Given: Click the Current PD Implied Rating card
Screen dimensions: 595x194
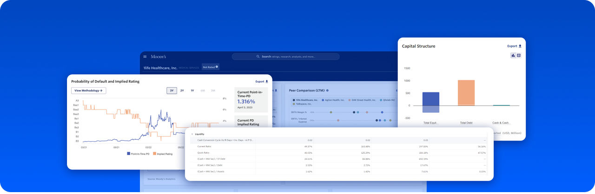Looking at the screenshot, I should pyautogui.click(x=251, y=122).
